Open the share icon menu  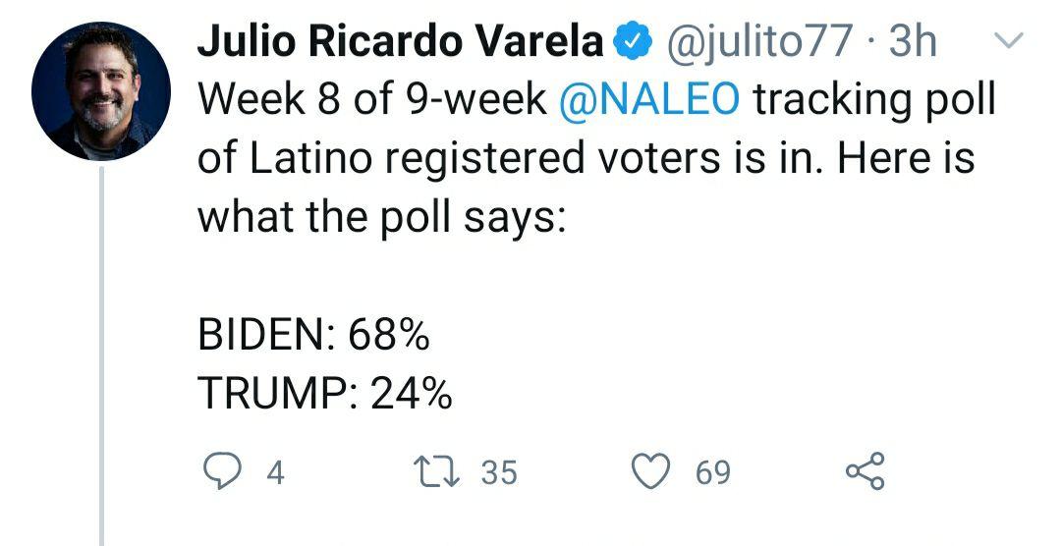tap(865, 472)
